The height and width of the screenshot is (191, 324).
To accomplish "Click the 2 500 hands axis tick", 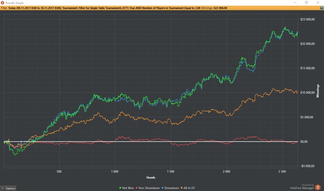I will [x=282, y=172].
